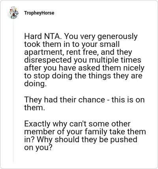Click the word "apartment," in the comment
Screen dimensions: 158x169
tap(44, 52)
